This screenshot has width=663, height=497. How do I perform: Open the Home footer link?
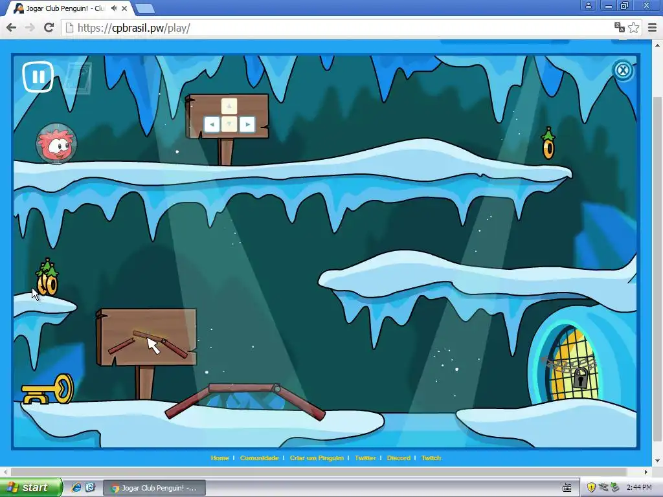click(220, 458)
